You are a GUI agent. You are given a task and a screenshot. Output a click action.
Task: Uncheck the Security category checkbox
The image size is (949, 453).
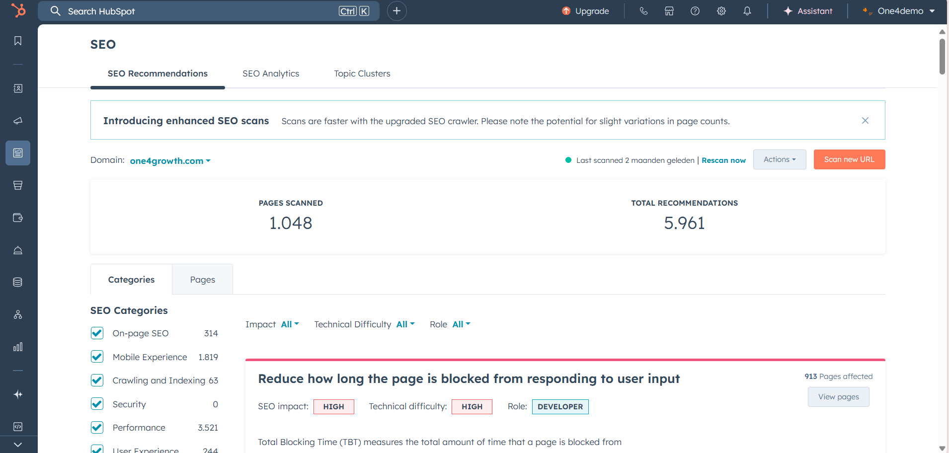[97, 404]
